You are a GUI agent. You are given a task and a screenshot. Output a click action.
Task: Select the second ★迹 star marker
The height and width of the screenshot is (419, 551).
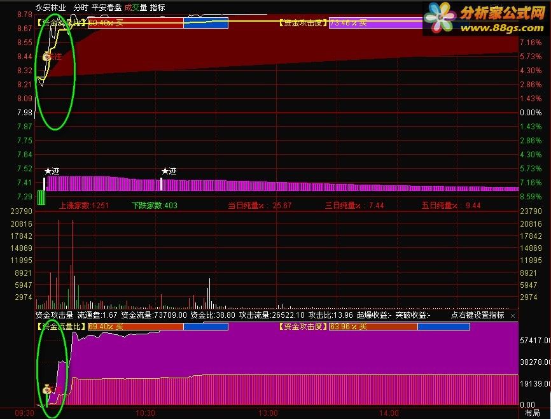[169, 171]
